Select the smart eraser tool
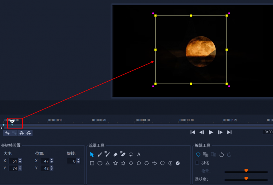The image size is (273, 185). pyautogui.click(x=123, y=154)
